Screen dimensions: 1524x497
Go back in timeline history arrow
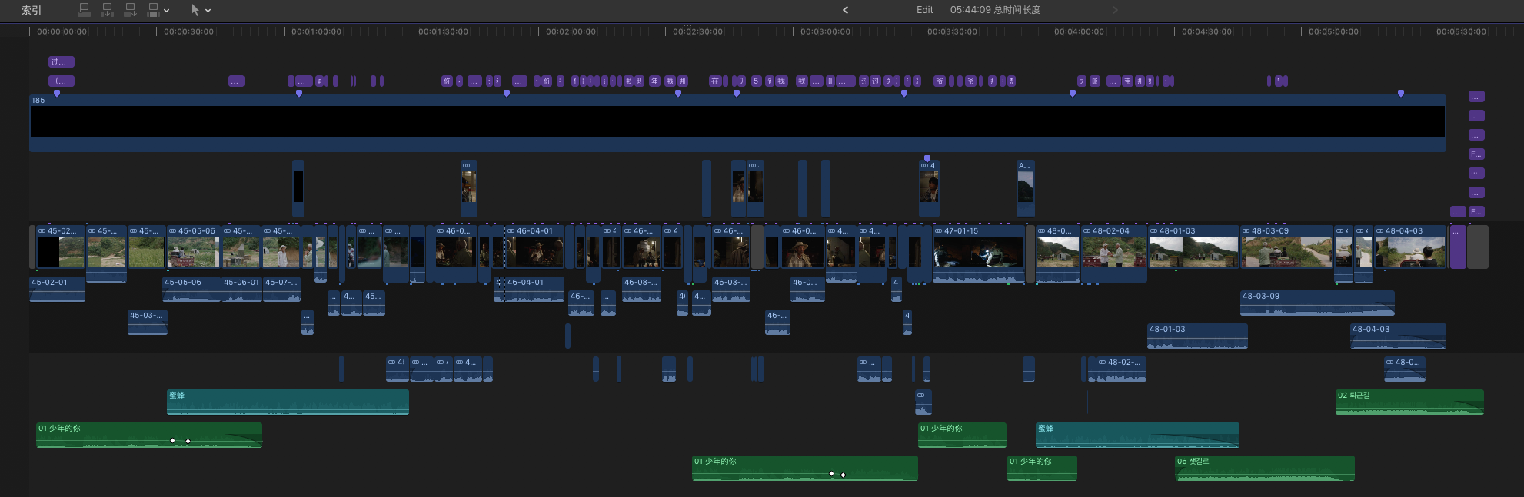coord(845,10)
